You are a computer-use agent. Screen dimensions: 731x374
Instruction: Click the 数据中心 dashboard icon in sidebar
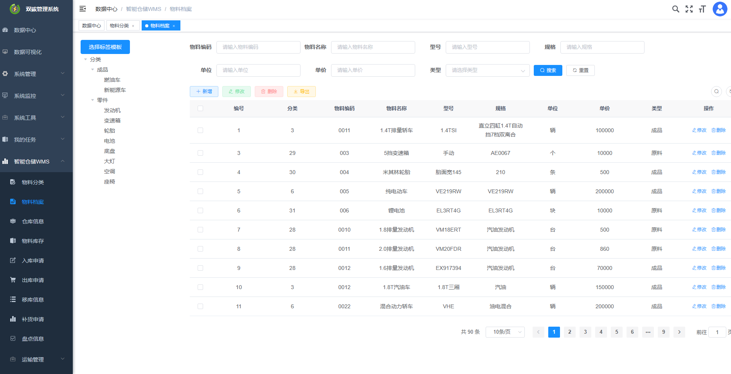(x=5, y=30)
